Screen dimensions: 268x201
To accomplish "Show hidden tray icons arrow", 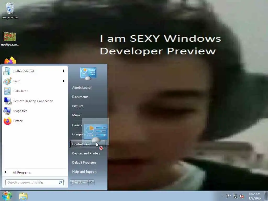I will click(x=222, y=196).
